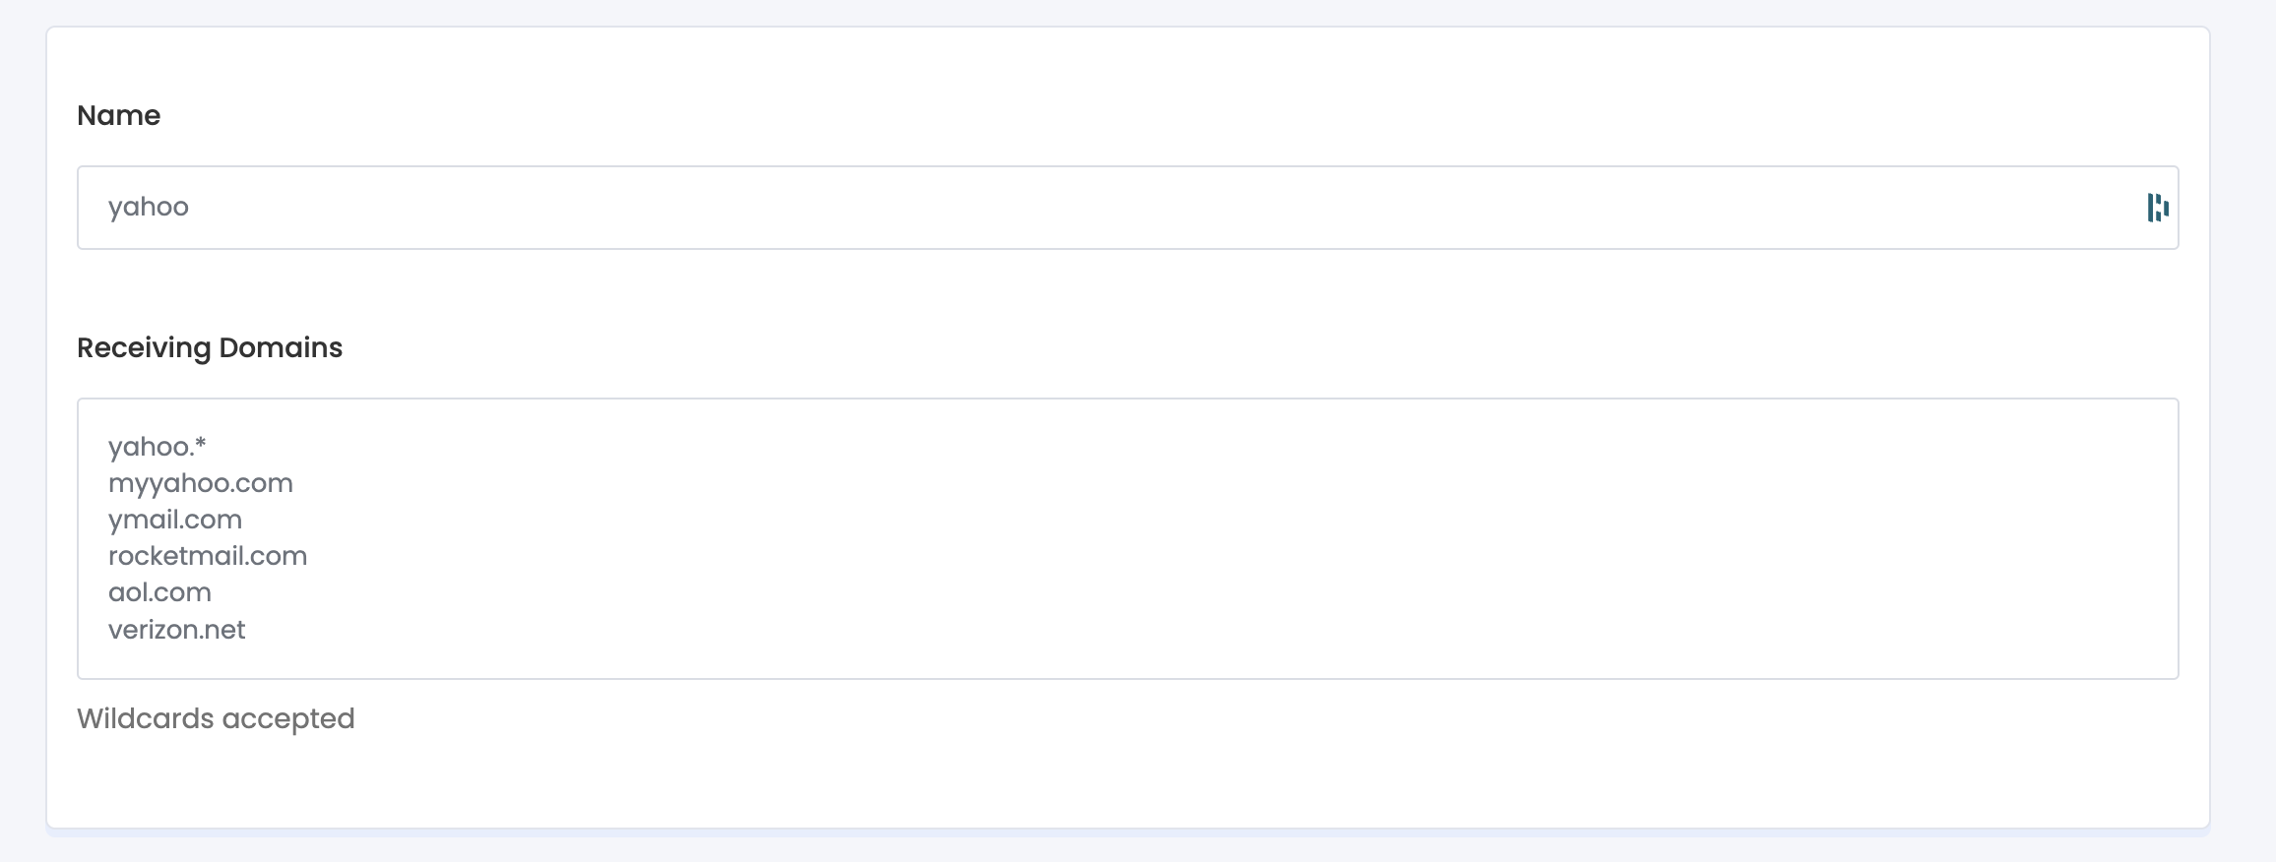Viewport: 2276px width, 862px height.
Task: Click on the "rocketmail.com" entry
Action: (207, 556)
